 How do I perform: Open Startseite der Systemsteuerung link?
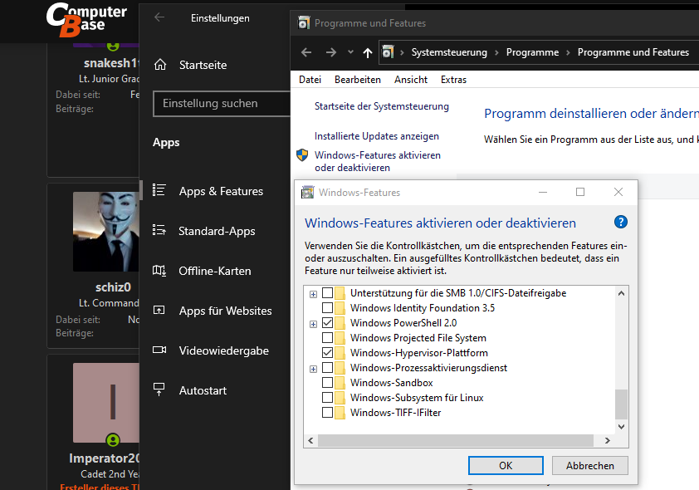point(382,106)
